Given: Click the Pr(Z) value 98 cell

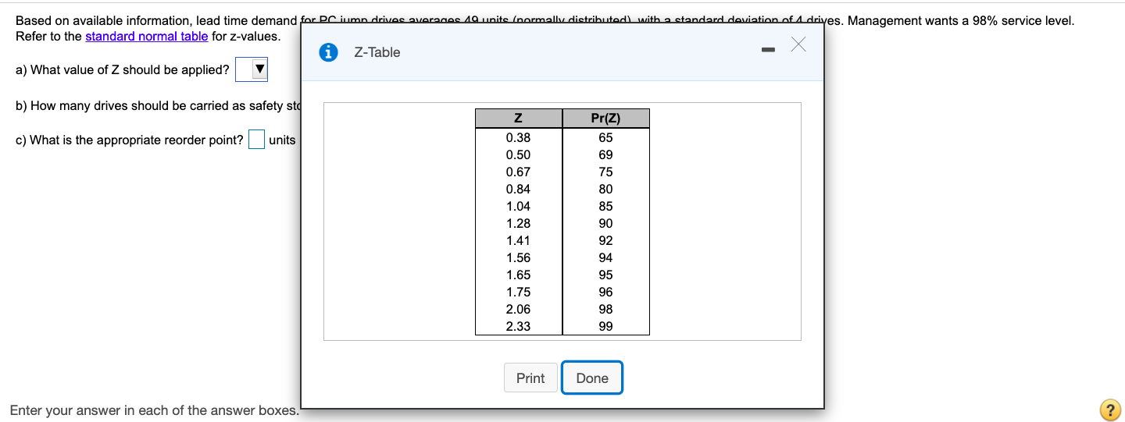Looking at the screenshot, I should (605, 309).
